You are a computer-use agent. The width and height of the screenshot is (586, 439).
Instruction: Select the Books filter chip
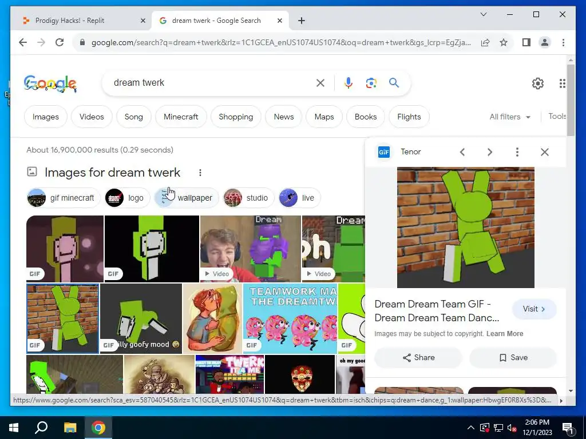pyautogui.click(x=366, y=117)
